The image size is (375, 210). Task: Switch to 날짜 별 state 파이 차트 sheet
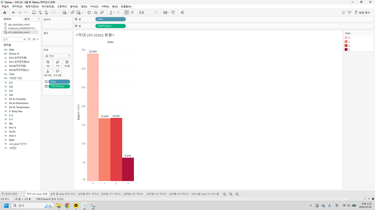pos(63,194)
